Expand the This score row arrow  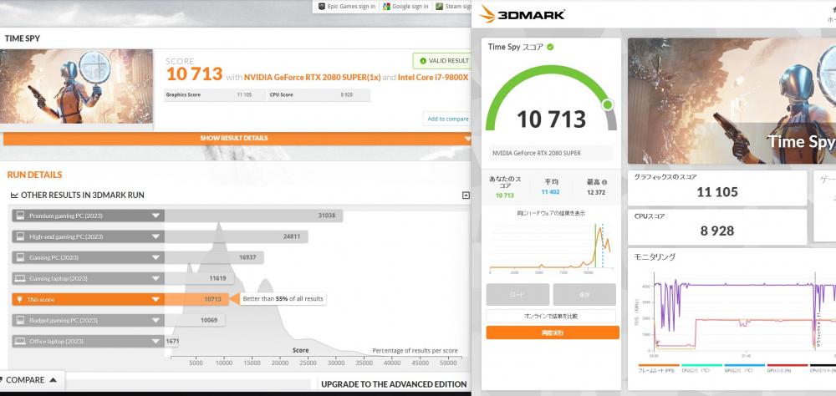pos(155,300)
